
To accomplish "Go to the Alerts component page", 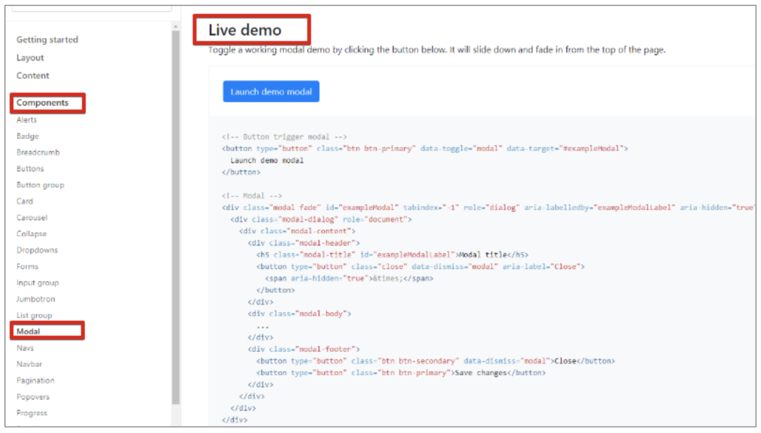I will pyautogui.click(x=27, y=120).
